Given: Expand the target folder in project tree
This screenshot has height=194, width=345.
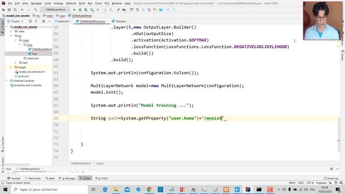Looking at the screenshot, I should (x=11, y=67).
